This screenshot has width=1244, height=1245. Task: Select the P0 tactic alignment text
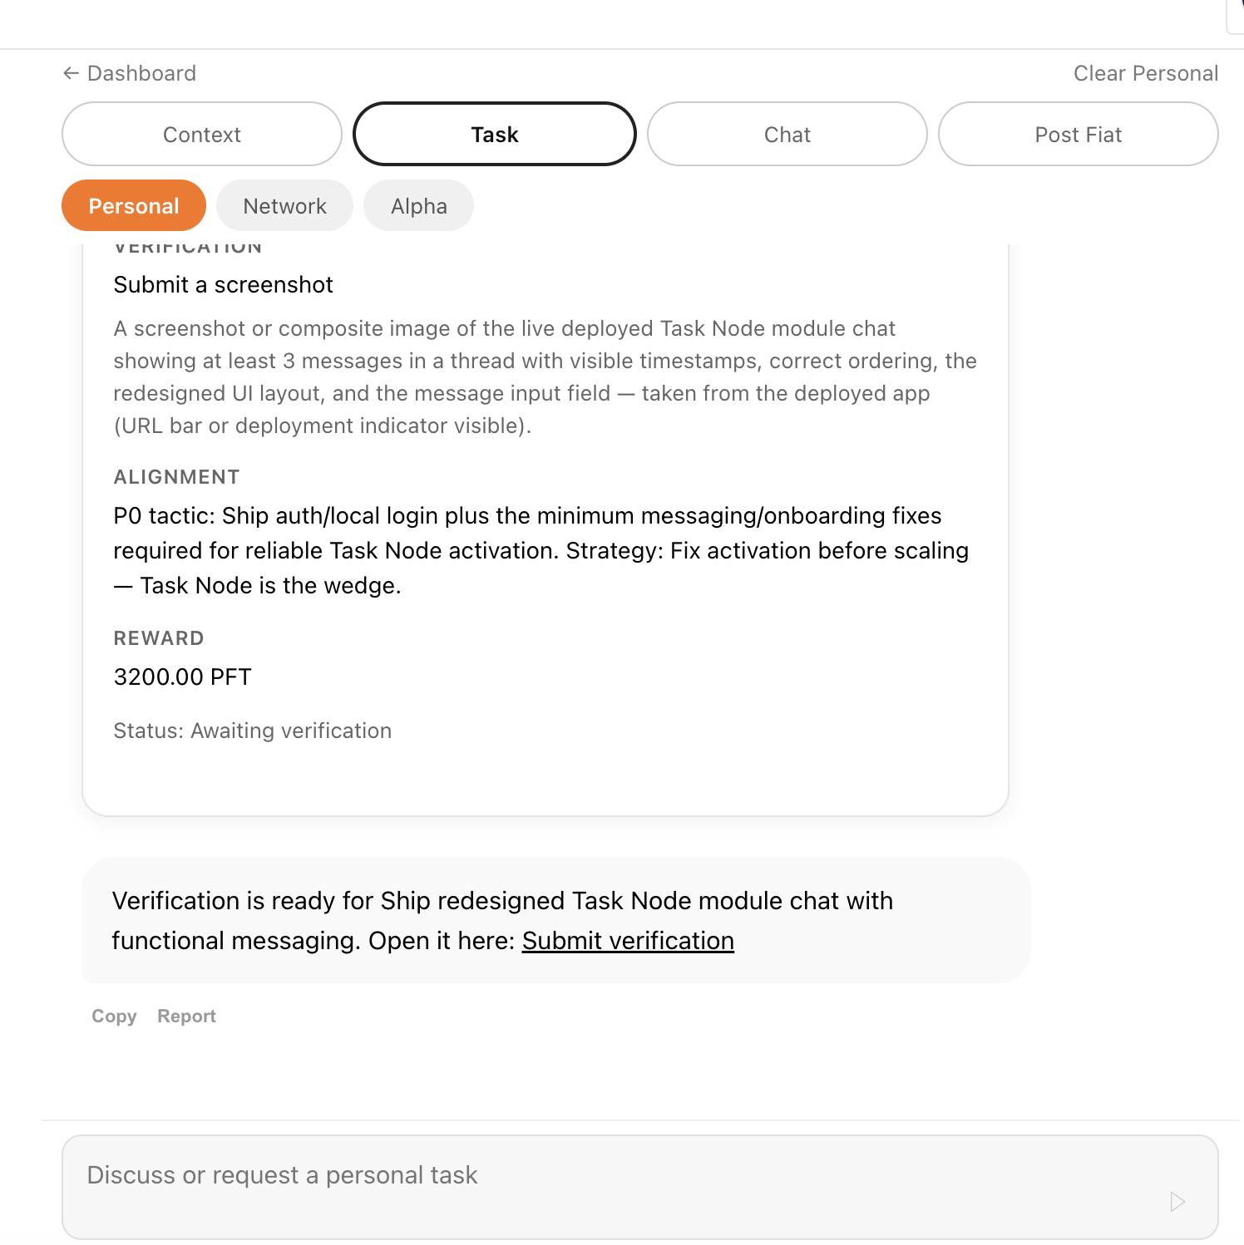pos(541,549)
